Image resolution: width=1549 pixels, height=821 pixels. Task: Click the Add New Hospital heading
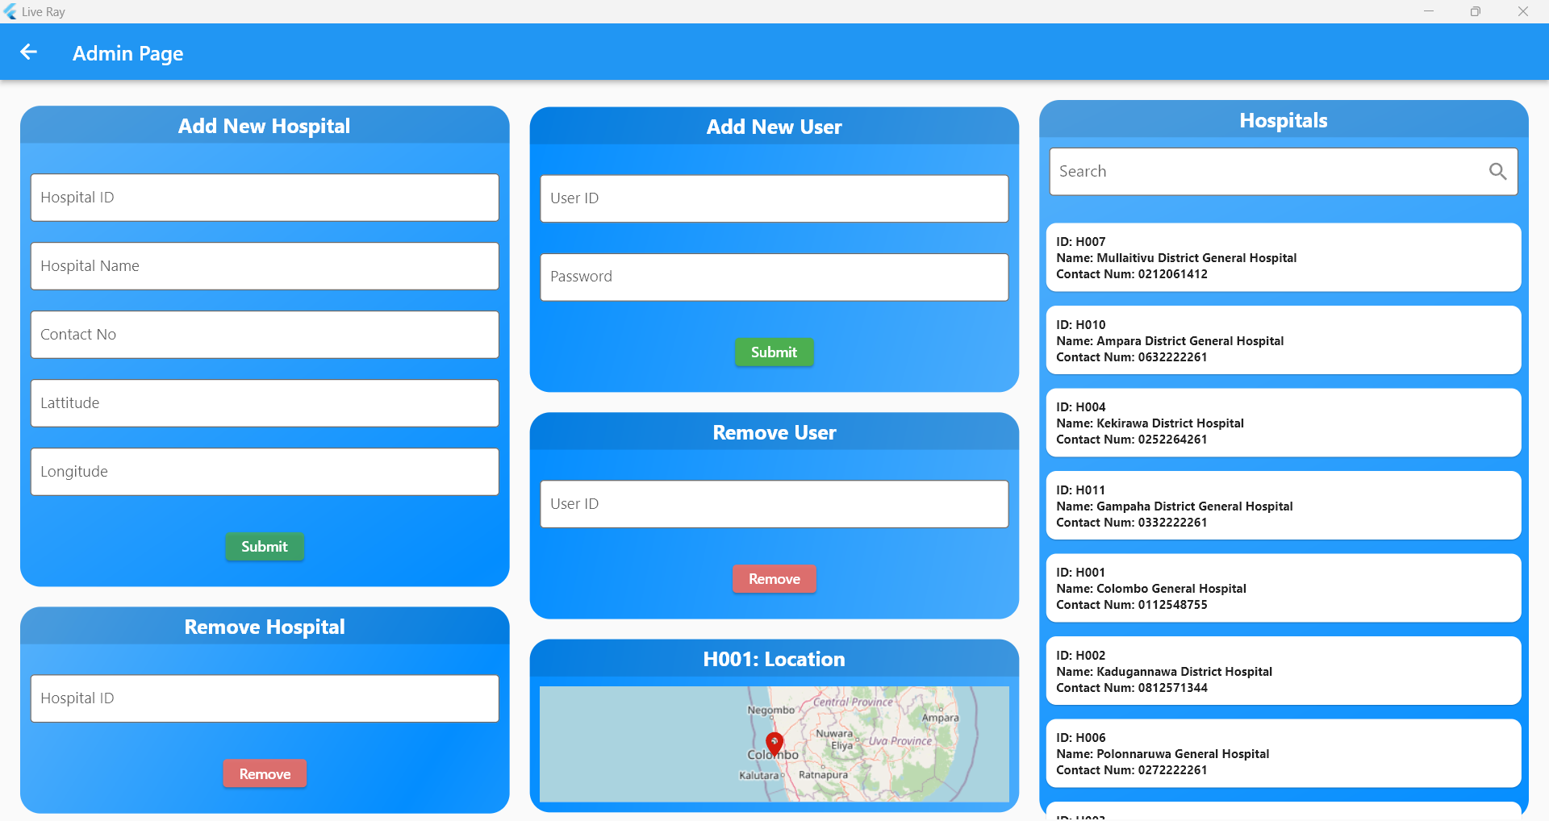pyautogui.click(x=265, y=126)
